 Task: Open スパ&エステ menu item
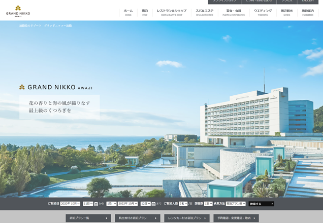click(204, 12)
